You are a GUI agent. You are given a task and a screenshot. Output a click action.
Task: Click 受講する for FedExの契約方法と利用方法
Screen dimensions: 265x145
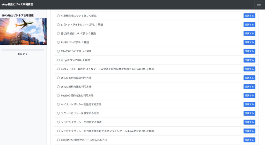[249, 95]
